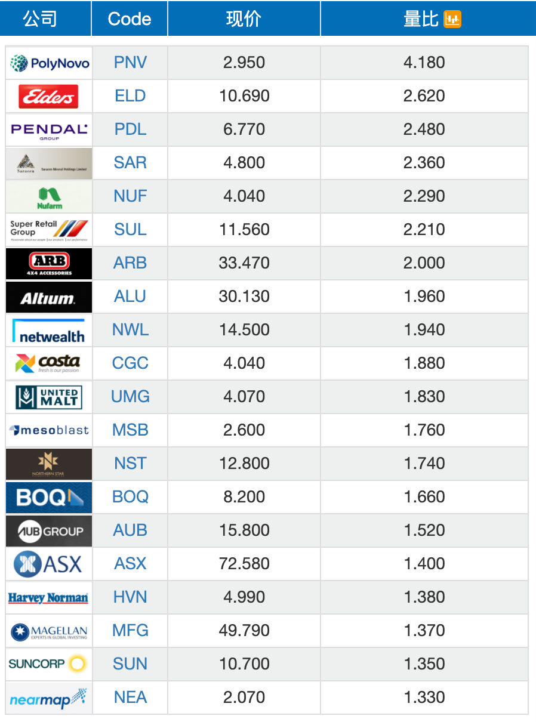Select the 72.580 price cell for ASX

[x=244, y=564]
